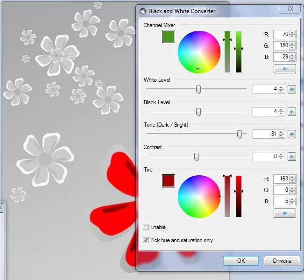Image resolution: width=304 pixels, height=280 pixels.
Task: Pick a color on Channel Mixer wheel
Action: point(199,52)
